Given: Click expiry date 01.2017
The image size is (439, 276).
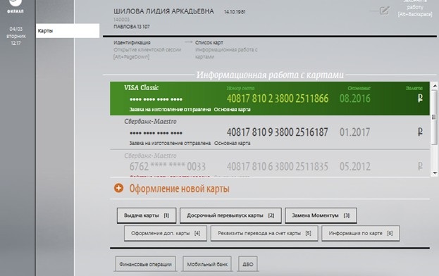Looking at the screenshot, I should (354, 132).
